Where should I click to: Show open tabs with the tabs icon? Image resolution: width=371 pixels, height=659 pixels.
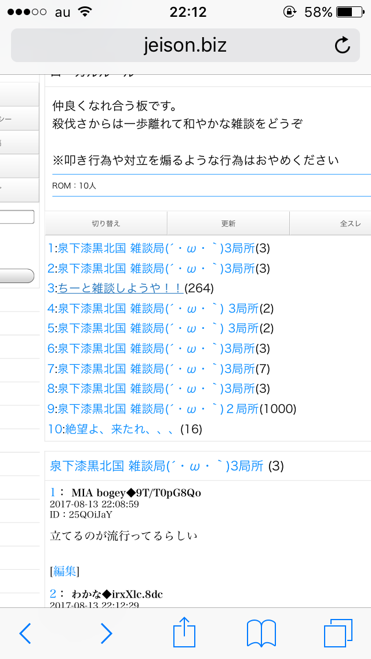click(x=338, y=633)
